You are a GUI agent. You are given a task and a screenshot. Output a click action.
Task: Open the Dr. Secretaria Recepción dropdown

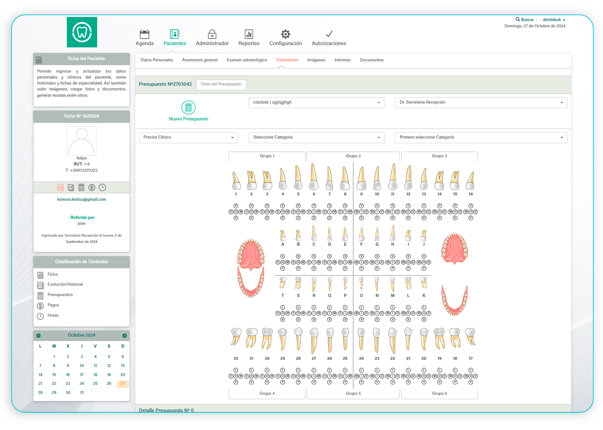pyautogui.click(x=481, y=102)
